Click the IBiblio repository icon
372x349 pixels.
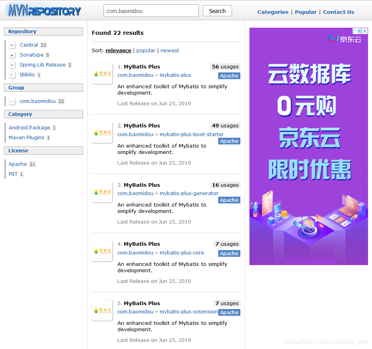(12, 75)
